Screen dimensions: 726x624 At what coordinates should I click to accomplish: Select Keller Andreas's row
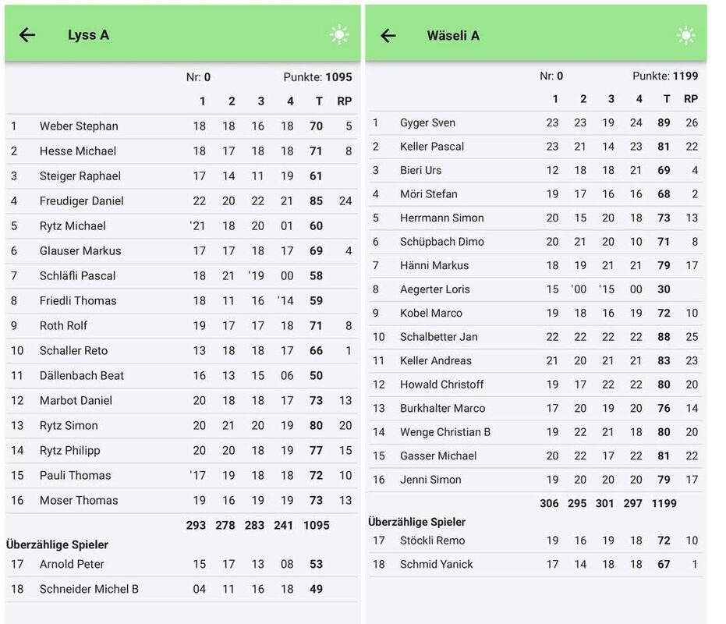435,361
